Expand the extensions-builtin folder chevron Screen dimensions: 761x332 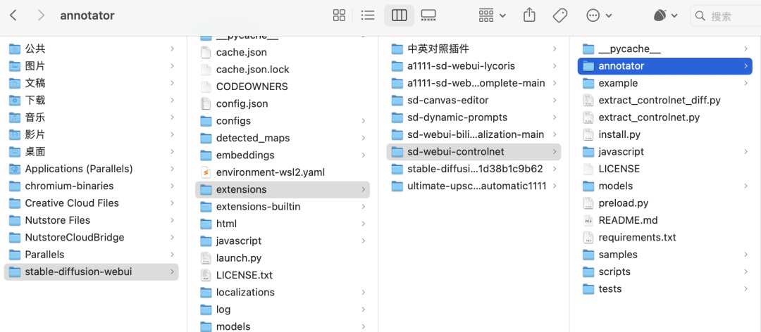point(363,207)
